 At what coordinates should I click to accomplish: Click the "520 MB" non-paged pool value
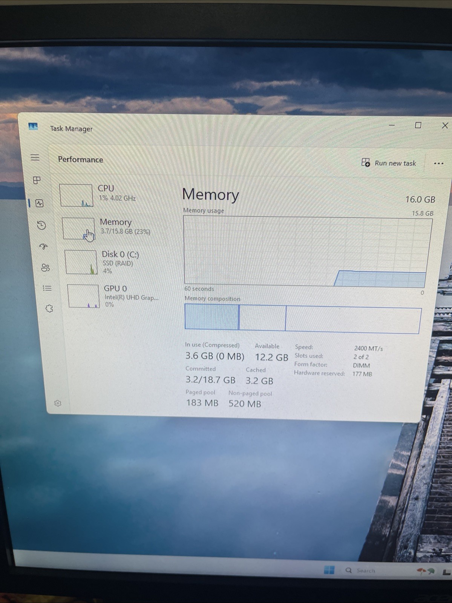(245, 404)
